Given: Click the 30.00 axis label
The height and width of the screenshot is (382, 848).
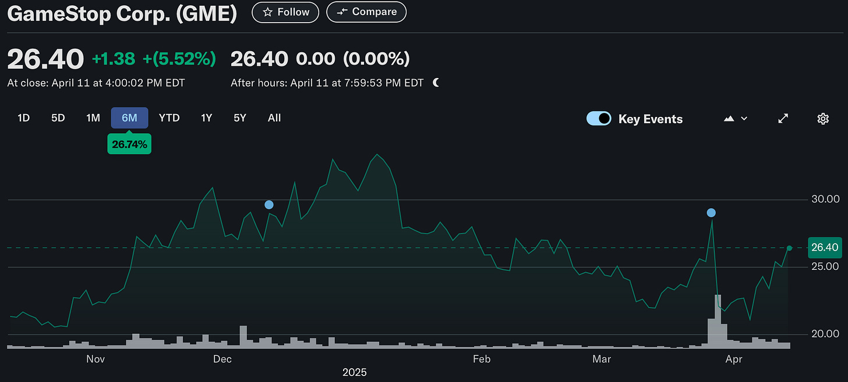Looking at the screenshot, I should [825, 199].
